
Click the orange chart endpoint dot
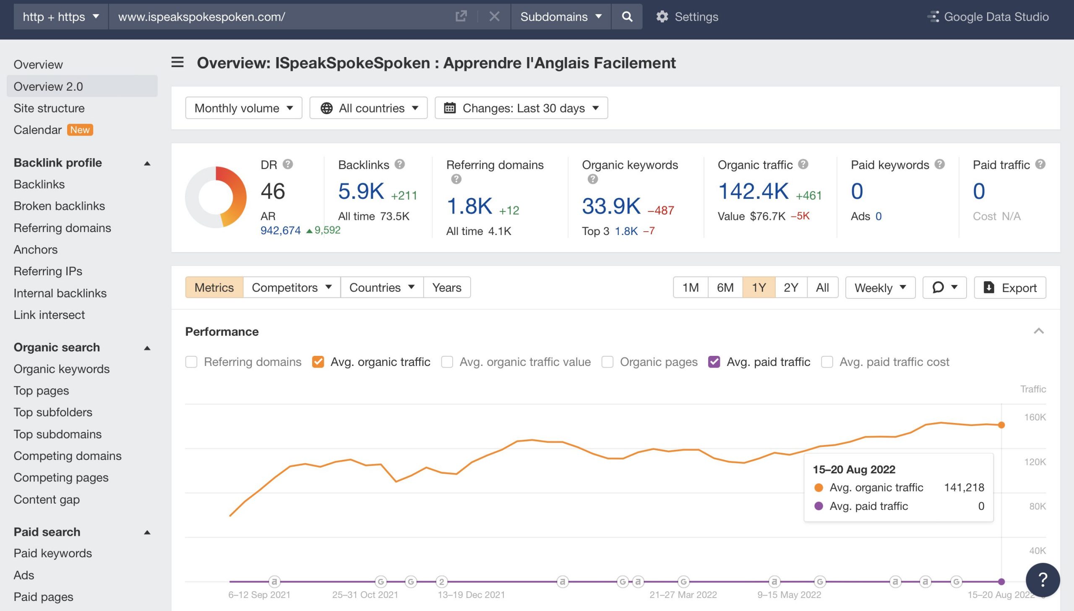[x=1001, y=425]
